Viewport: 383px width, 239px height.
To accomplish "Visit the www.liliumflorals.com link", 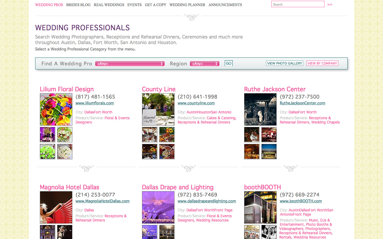I will (x=95, y=103).
